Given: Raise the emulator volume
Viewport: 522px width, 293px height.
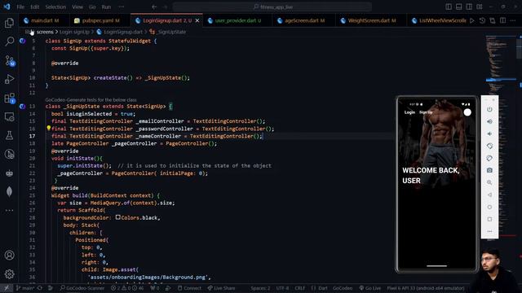Looking at the screenshot, I should point(489,121).
